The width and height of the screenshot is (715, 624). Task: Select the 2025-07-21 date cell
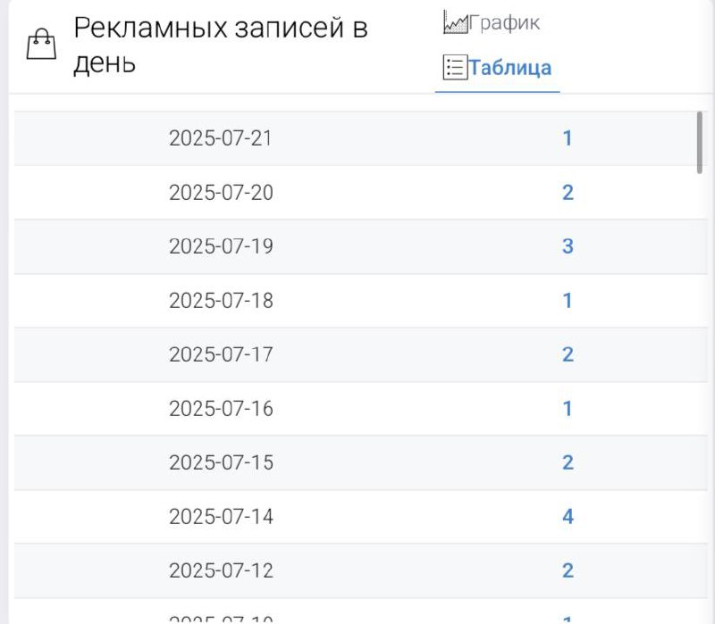point(221,138)
